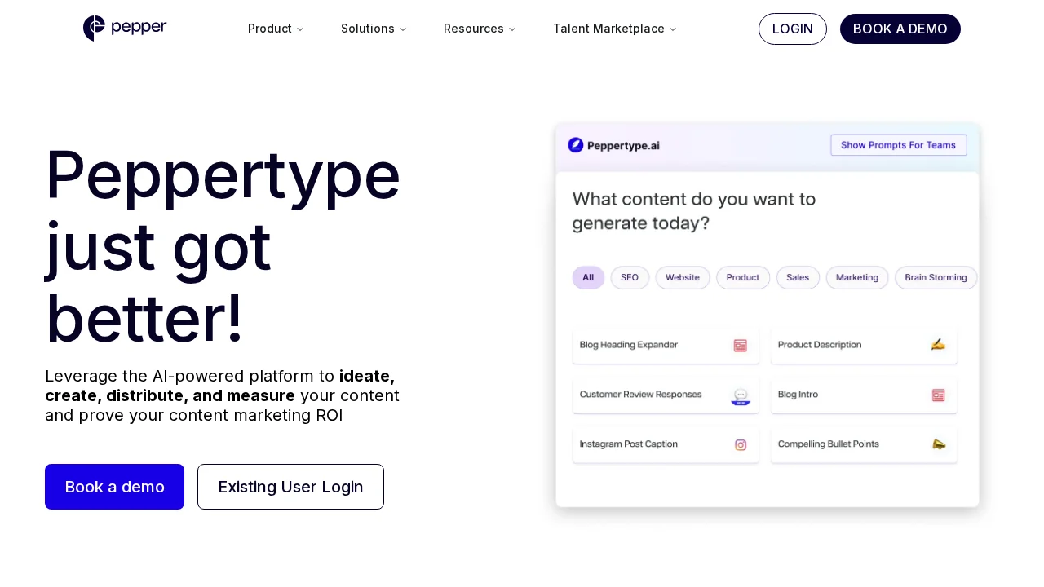Open Show Prompts For Teams
This screenshot has height=587, width=1044.
[x=898, y=145]
